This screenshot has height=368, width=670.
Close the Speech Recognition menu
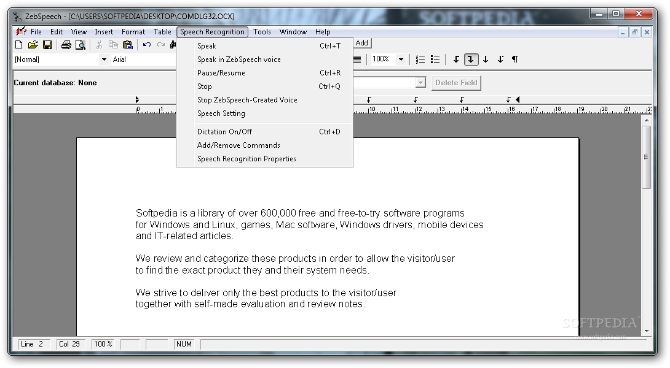(x=212, y=31)
